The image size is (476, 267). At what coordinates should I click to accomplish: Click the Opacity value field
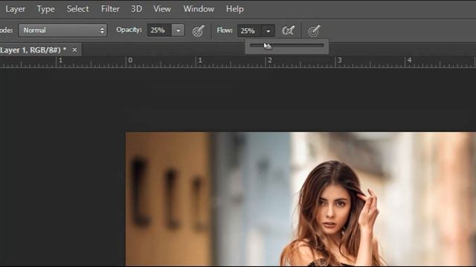tap(159, 30)
